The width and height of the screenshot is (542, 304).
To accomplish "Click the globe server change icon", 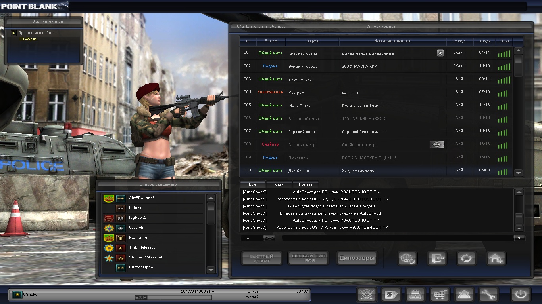I will tap(407, 258).
